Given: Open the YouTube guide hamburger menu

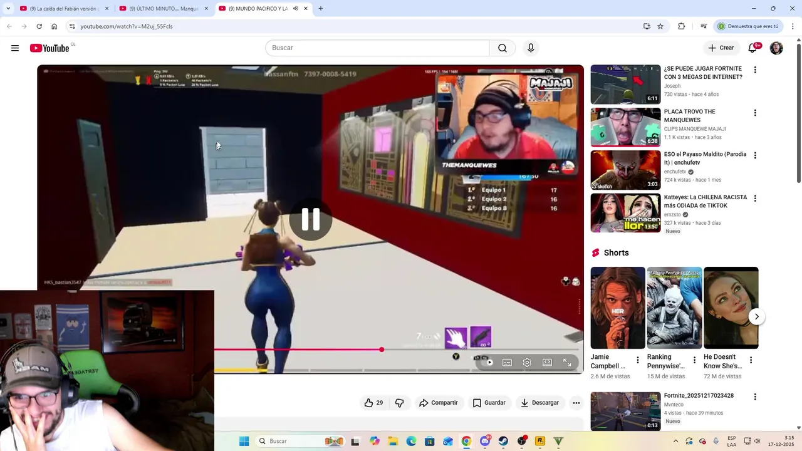Looking at the screenshot, I should [x=15, y=48].
